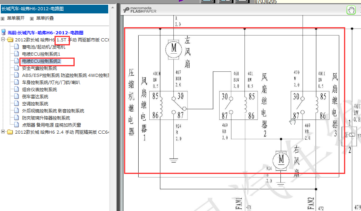This screenshot has height=211, width=361.
Task: Click the page icon for 电喷ECU控制系统1
Action: pyautogui.click(x=16, y=54)
